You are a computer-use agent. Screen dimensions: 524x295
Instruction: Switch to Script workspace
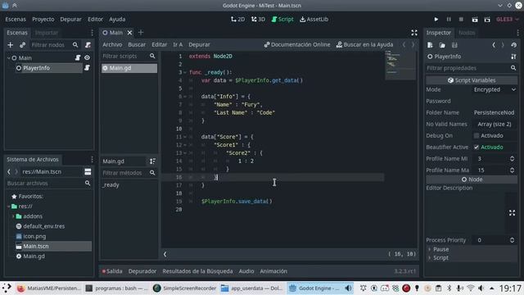tap(282, 20)
